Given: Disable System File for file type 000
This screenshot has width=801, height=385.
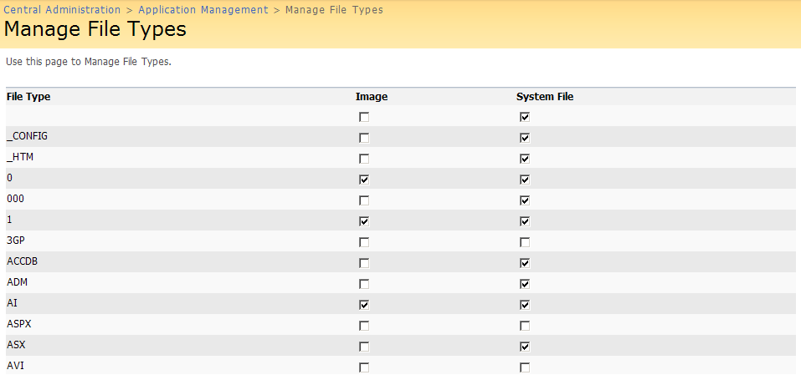Looking at the screenshot, I should pos(525,200).
